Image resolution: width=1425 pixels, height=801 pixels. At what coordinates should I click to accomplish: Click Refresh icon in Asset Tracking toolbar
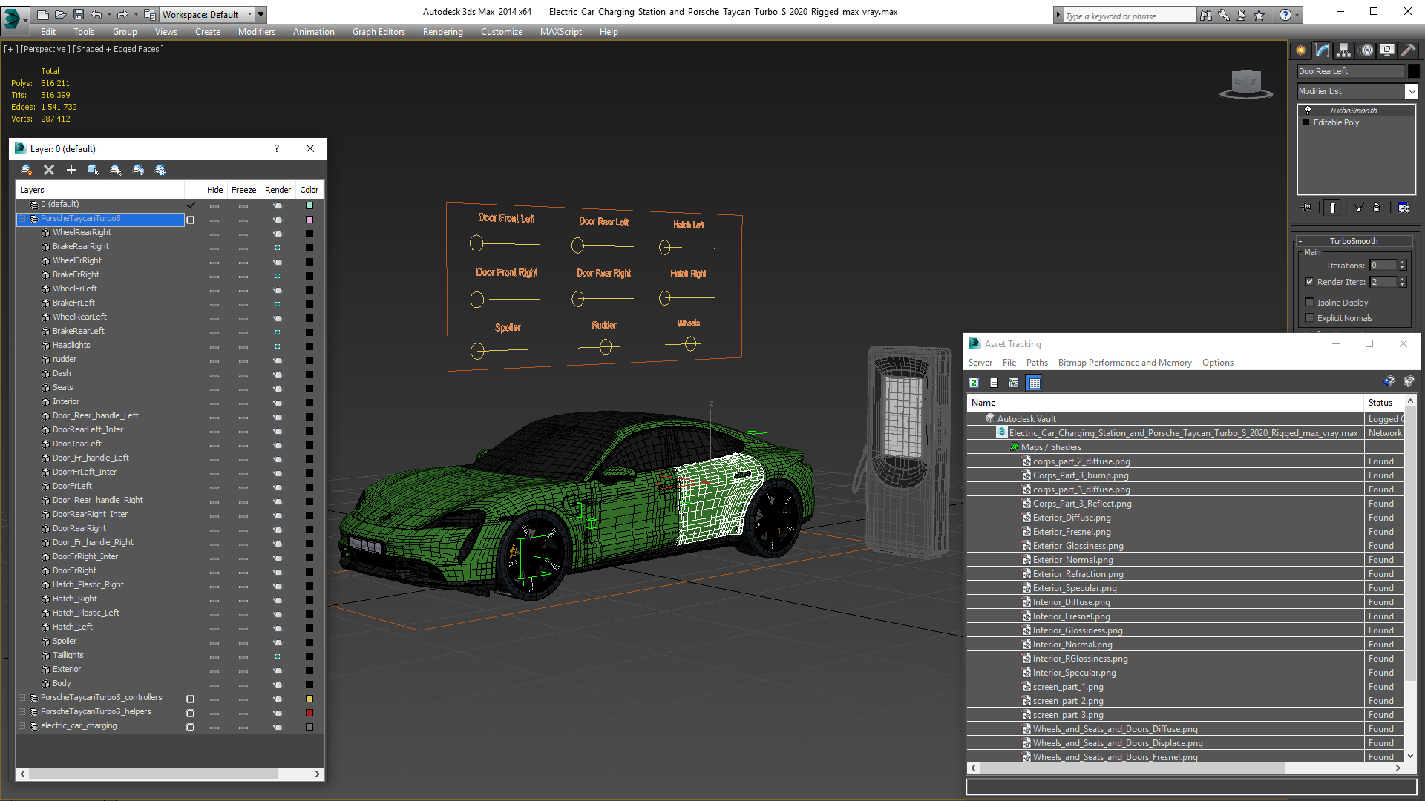pyautogui.click(x=974, y=383)
